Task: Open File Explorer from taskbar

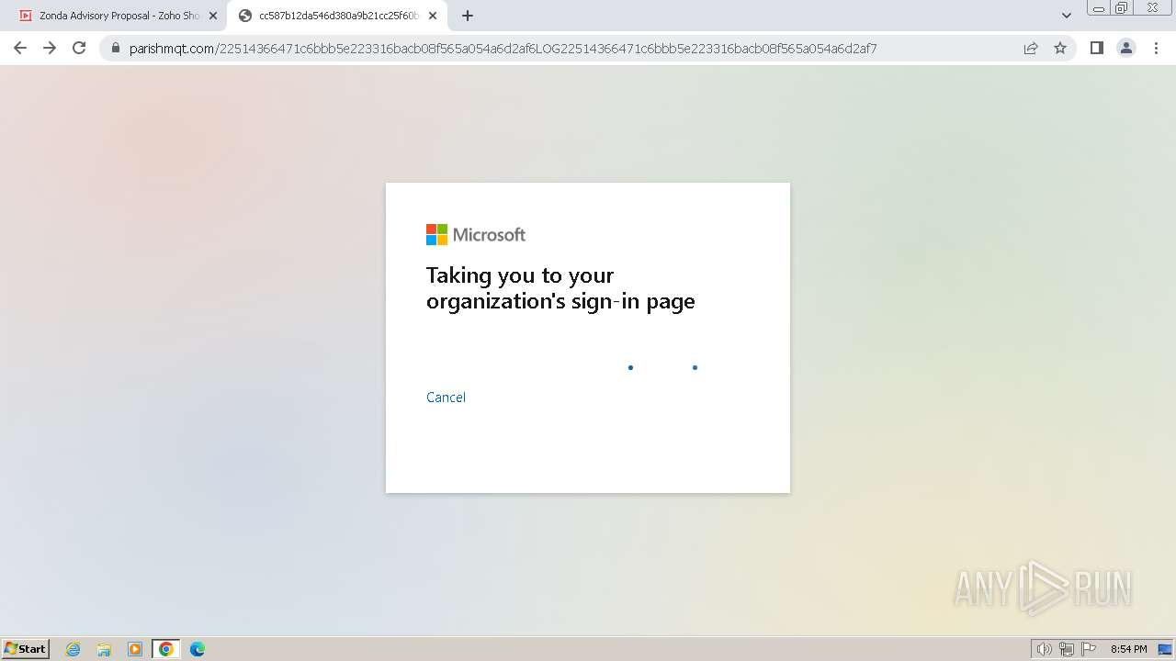Action: pos(104,649)
